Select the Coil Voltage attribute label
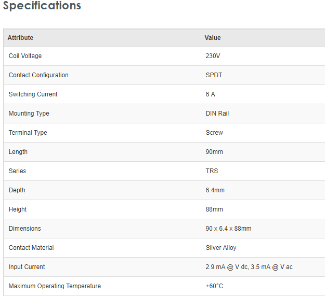Viewport: 325px width, 296px height. pyautogui.click(x=25, y=56)
